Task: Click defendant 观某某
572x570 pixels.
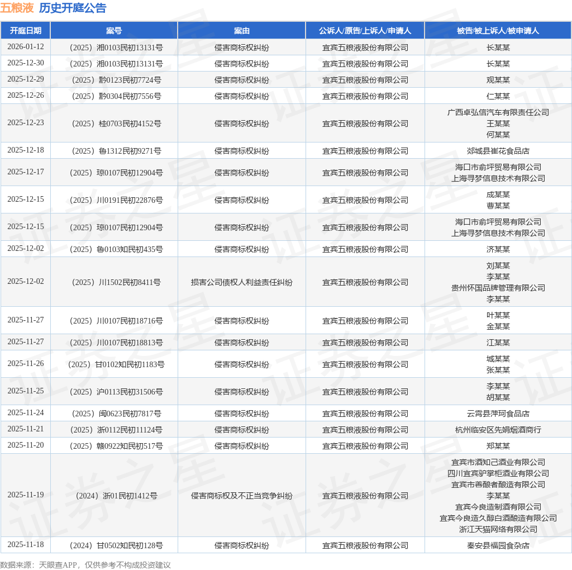Action: click(x=498, y=80)
